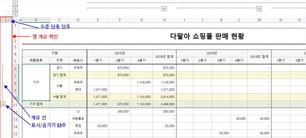
Task: Select column I header
Action: (x=185, y=20)
